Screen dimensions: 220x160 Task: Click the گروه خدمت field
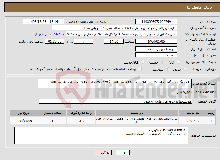point(115,101)
